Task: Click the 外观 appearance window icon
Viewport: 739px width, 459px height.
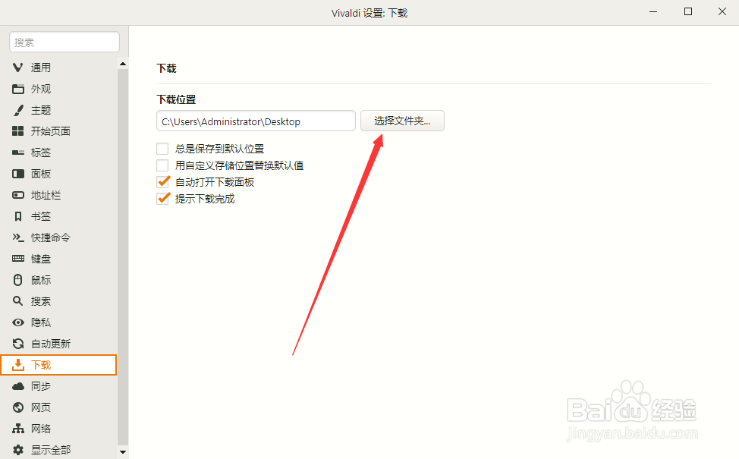Action: pyautogui.click(x=18, y=89)
